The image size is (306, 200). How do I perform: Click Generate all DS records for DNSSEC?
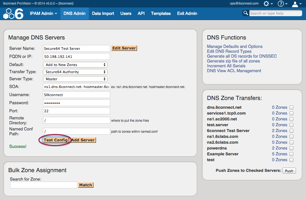242,56
